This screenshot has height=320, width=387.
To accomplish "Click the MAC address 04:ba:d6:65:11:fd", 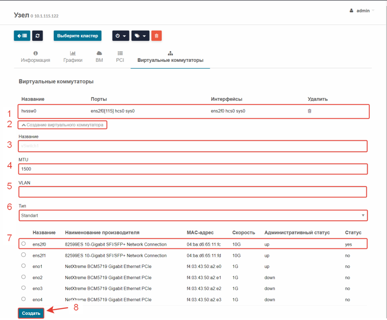I will pyautogui.click(x=204, y=256).
